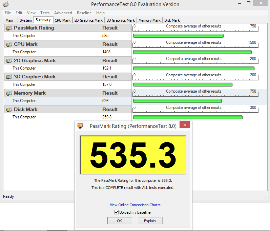Click the PassMark Rating dialog title icon

[x=80, y=126]
